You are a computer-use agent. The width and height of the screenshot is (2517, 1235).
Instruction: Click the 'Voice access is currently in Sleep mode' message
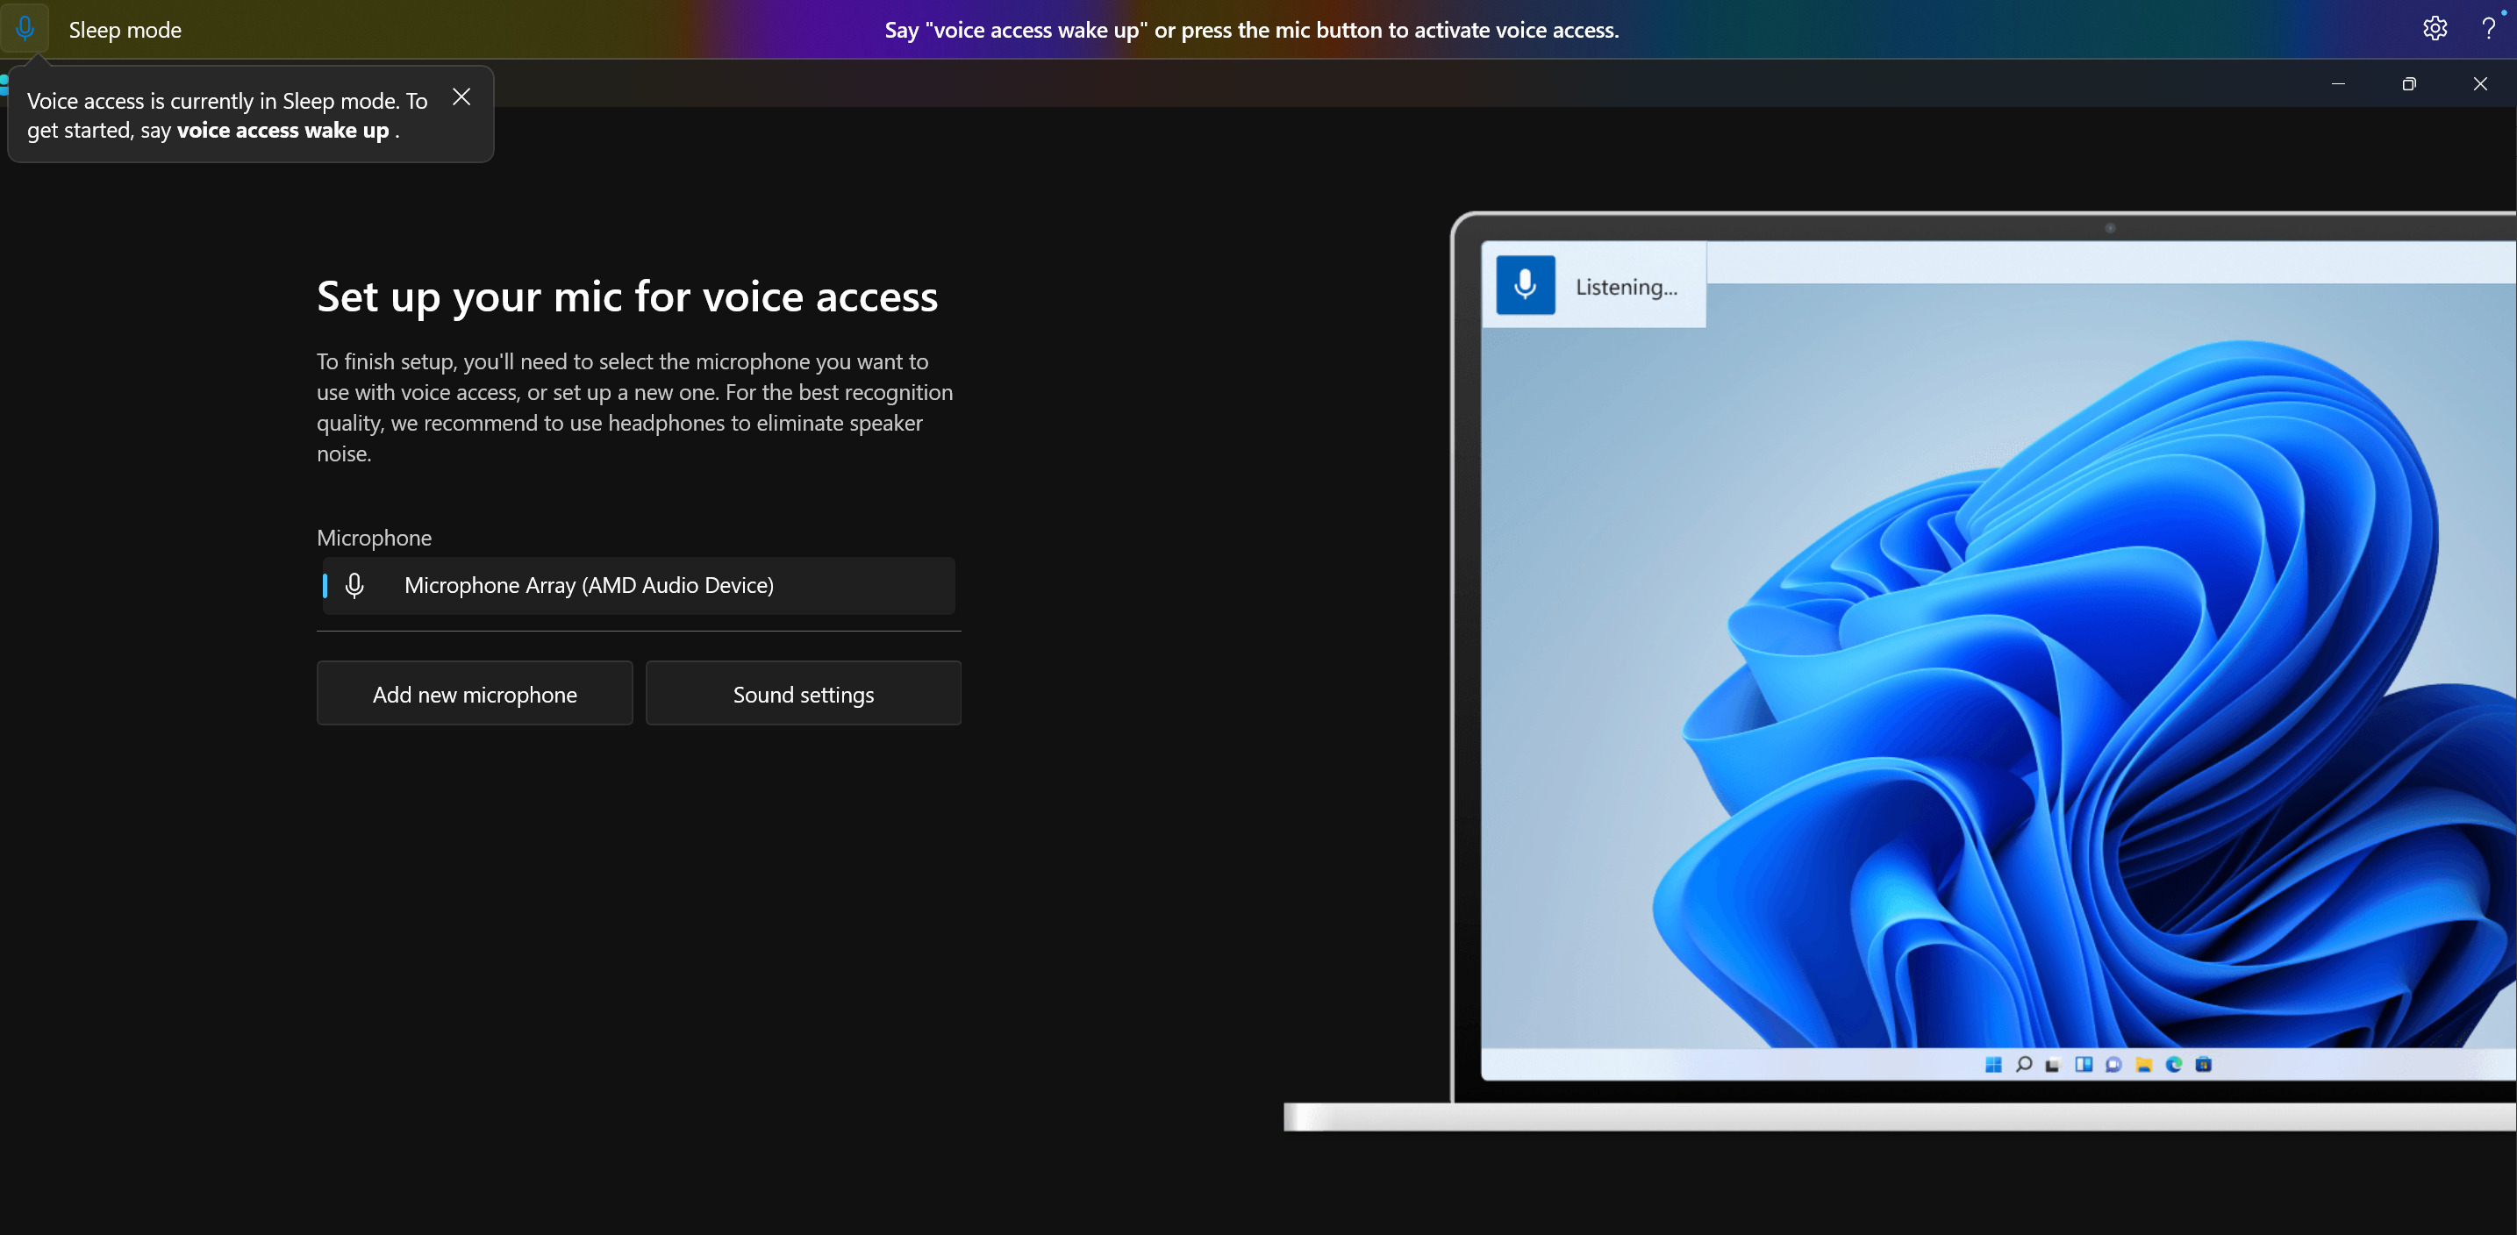point(228,115)
